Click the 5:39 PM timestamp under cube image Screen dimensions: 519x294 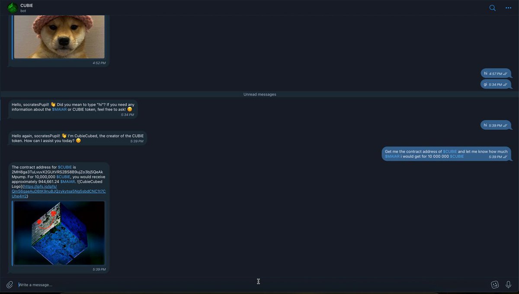[x=99, y=269]
